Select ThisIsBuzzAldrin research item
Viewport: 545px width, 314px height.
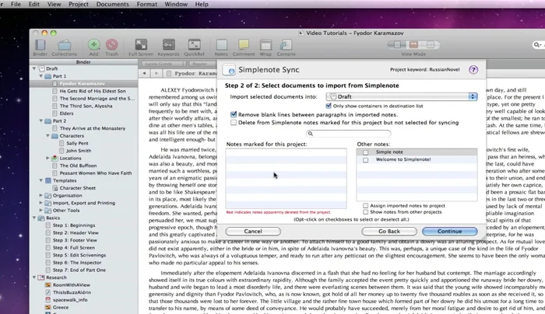click(72, 292)
